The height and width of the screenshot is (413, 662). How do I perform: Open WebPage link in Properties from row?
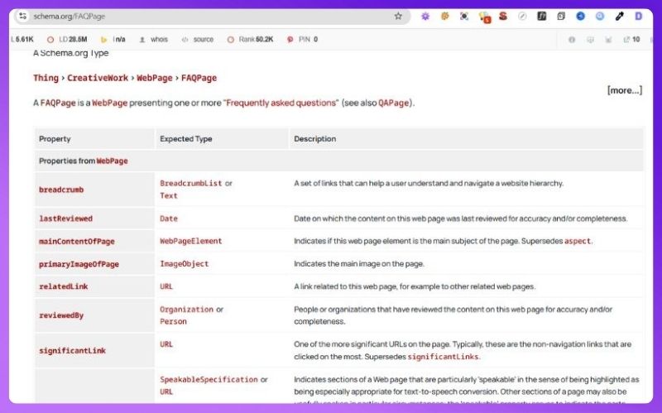[112, 161]
